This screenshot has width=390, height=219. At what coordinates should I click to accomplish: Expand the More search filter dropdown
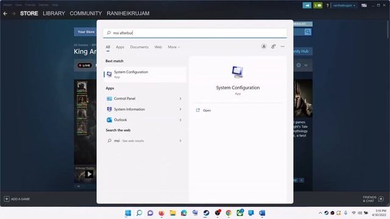pyautogui.click(x=174, y=47)
